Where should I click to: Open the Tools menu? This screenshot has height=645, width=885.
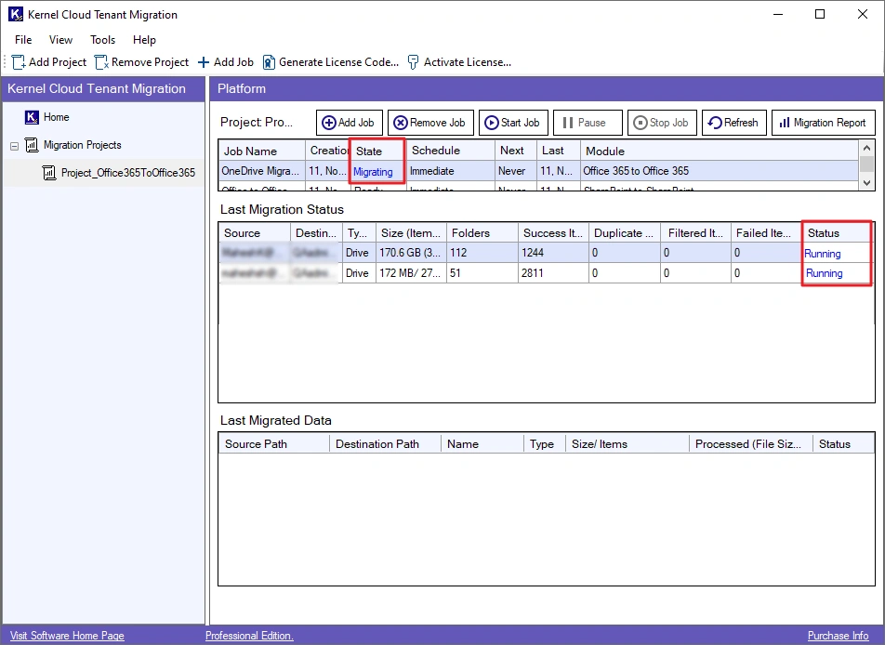102,40
